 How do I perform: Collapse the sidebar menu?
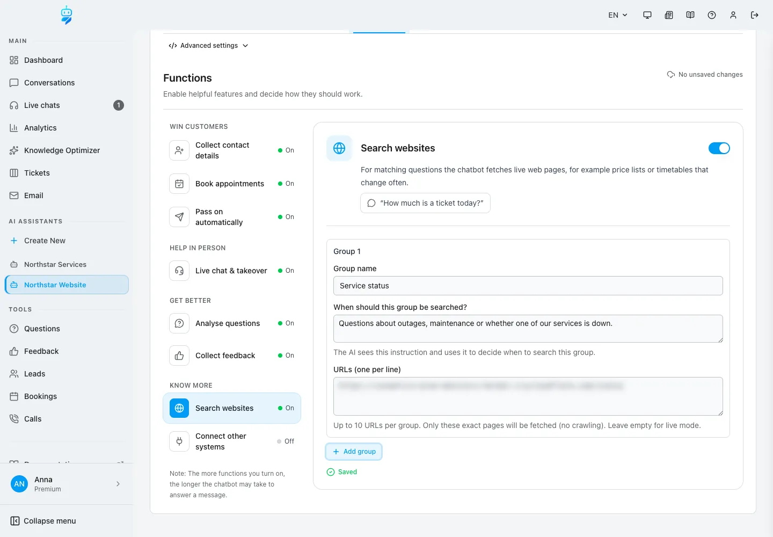43,521
